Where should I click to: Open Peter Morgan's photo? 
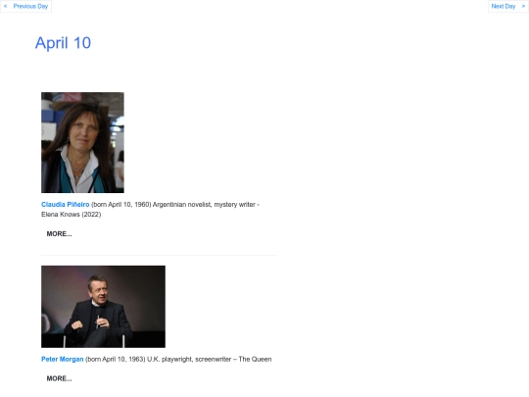[x=103, y=307]
